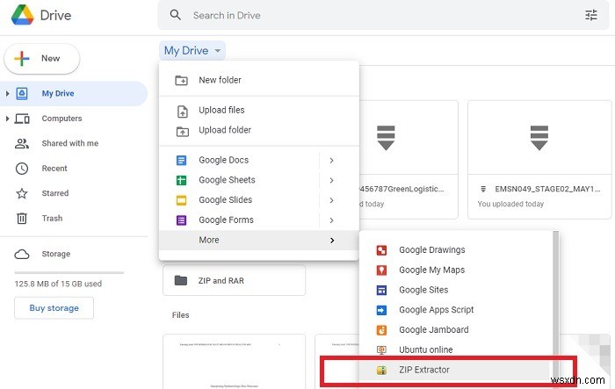
Task: Click the Computers devices icon
Action: point(22,119)
